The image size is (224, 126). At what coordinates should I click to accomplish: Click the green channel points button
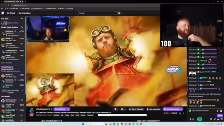199,119
